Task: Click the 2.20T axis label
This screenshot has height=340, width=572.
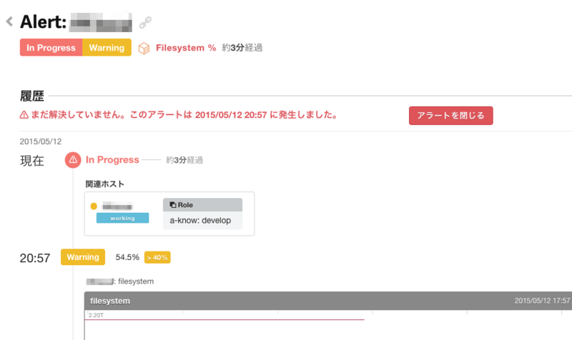Action: coord(96,315)
